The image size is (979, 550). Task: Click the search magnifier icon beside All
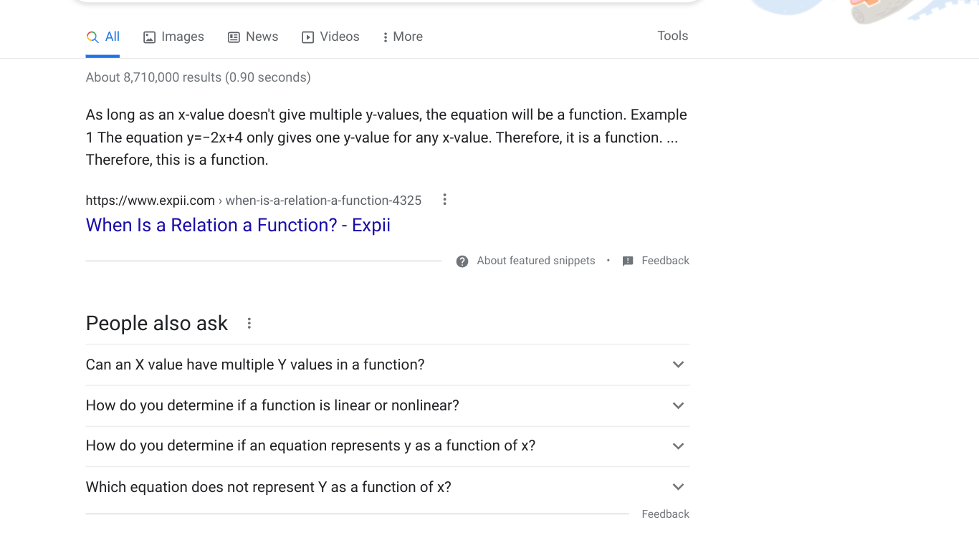[x=92, y=37]
